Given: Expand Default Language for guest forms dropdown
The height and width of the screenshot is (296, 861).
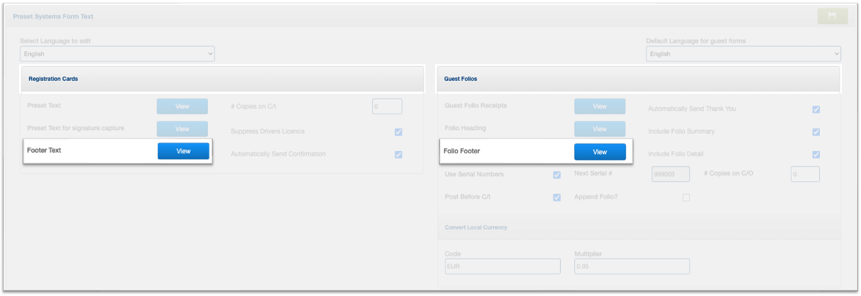Looking at the screenshot, I should (743, 54).
